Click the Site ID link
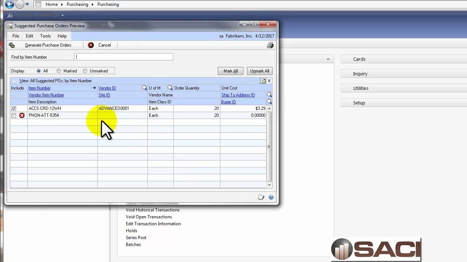The height and width of the screenshot is (262, 467). (x=104, y=95)
